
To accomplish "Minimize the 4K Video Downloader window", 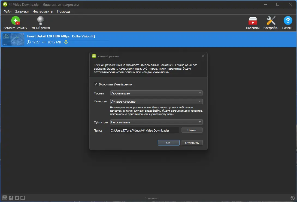I will click(x=265, y=4).
